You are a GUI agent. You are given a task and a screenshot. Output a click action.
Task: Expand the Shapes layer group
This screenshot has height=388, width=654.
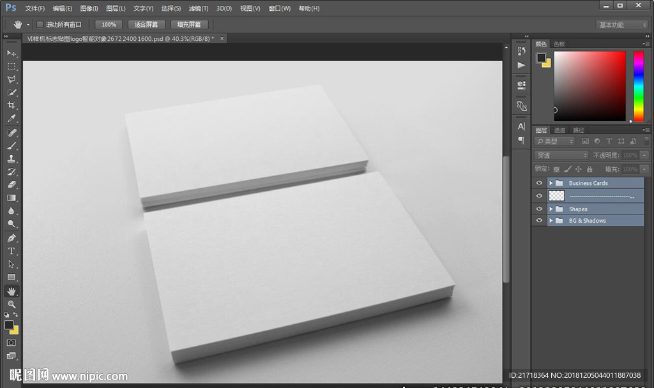(x=551, y=209)
